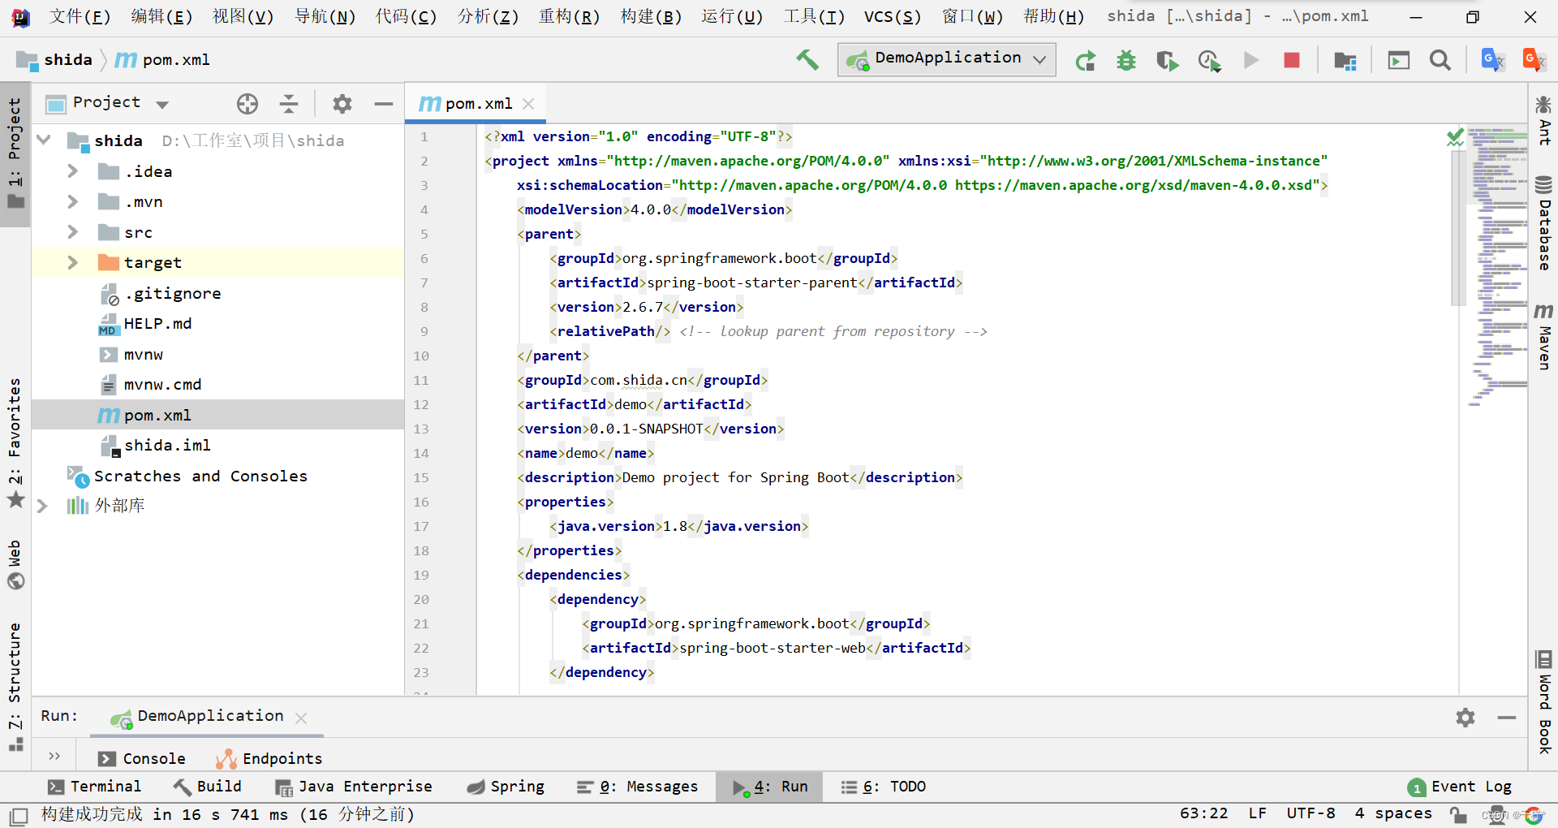
Task: Click the UTF-8 encoding indicator
Action: [x=1311, y=813]
